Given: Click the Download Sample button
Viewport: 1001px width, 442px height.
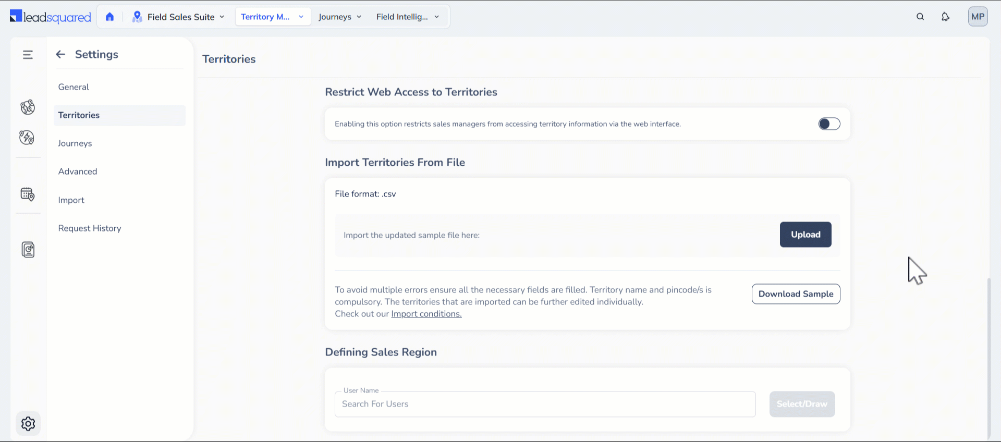Looking at the screenshot, I should tap(796, 294).
